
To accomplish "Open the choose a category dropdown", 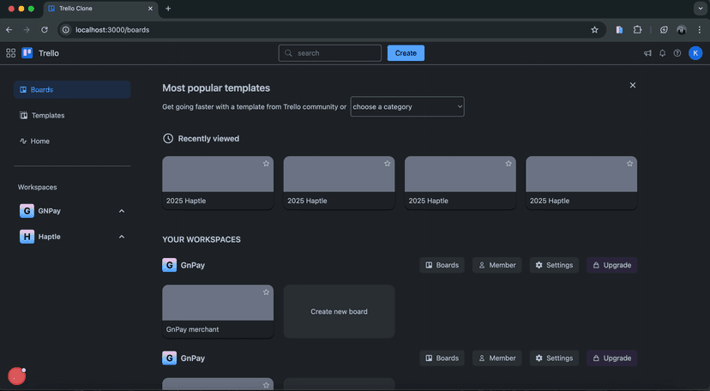I will click(407, 107).
